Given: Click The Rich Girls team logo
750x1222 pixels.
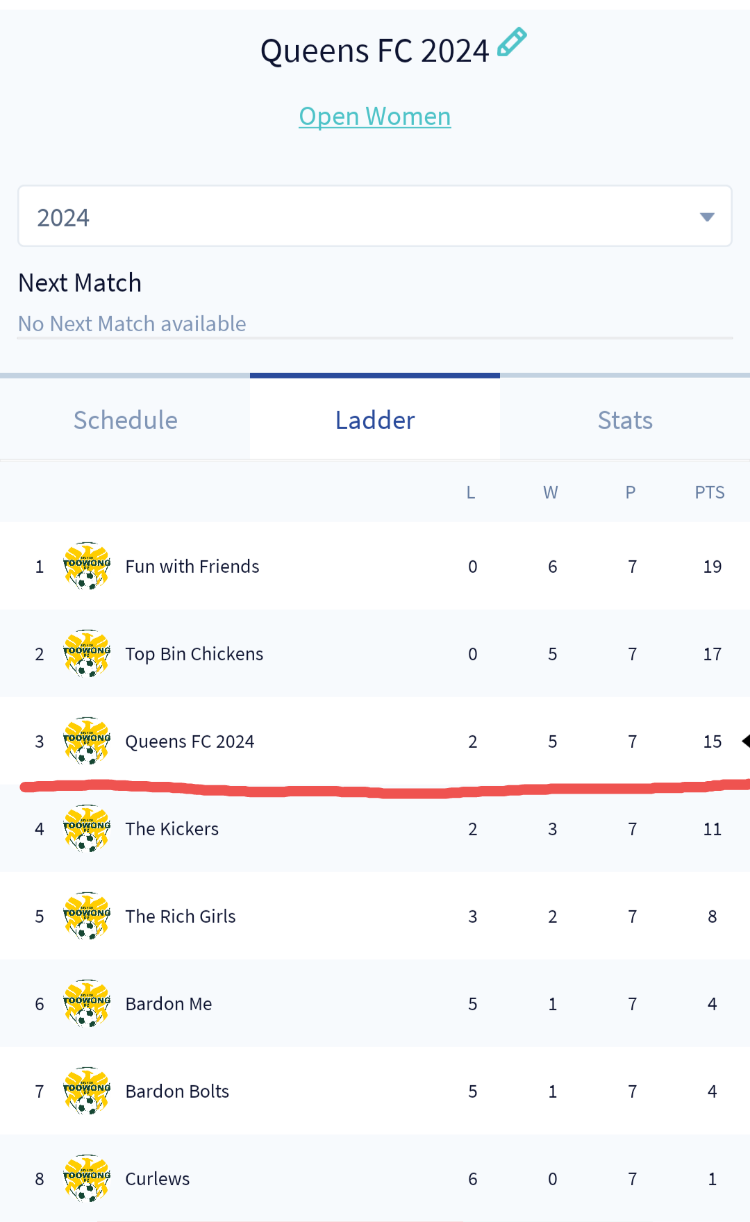Looking at the screenshot, I should pyautogui.click(x=87, y=916).
